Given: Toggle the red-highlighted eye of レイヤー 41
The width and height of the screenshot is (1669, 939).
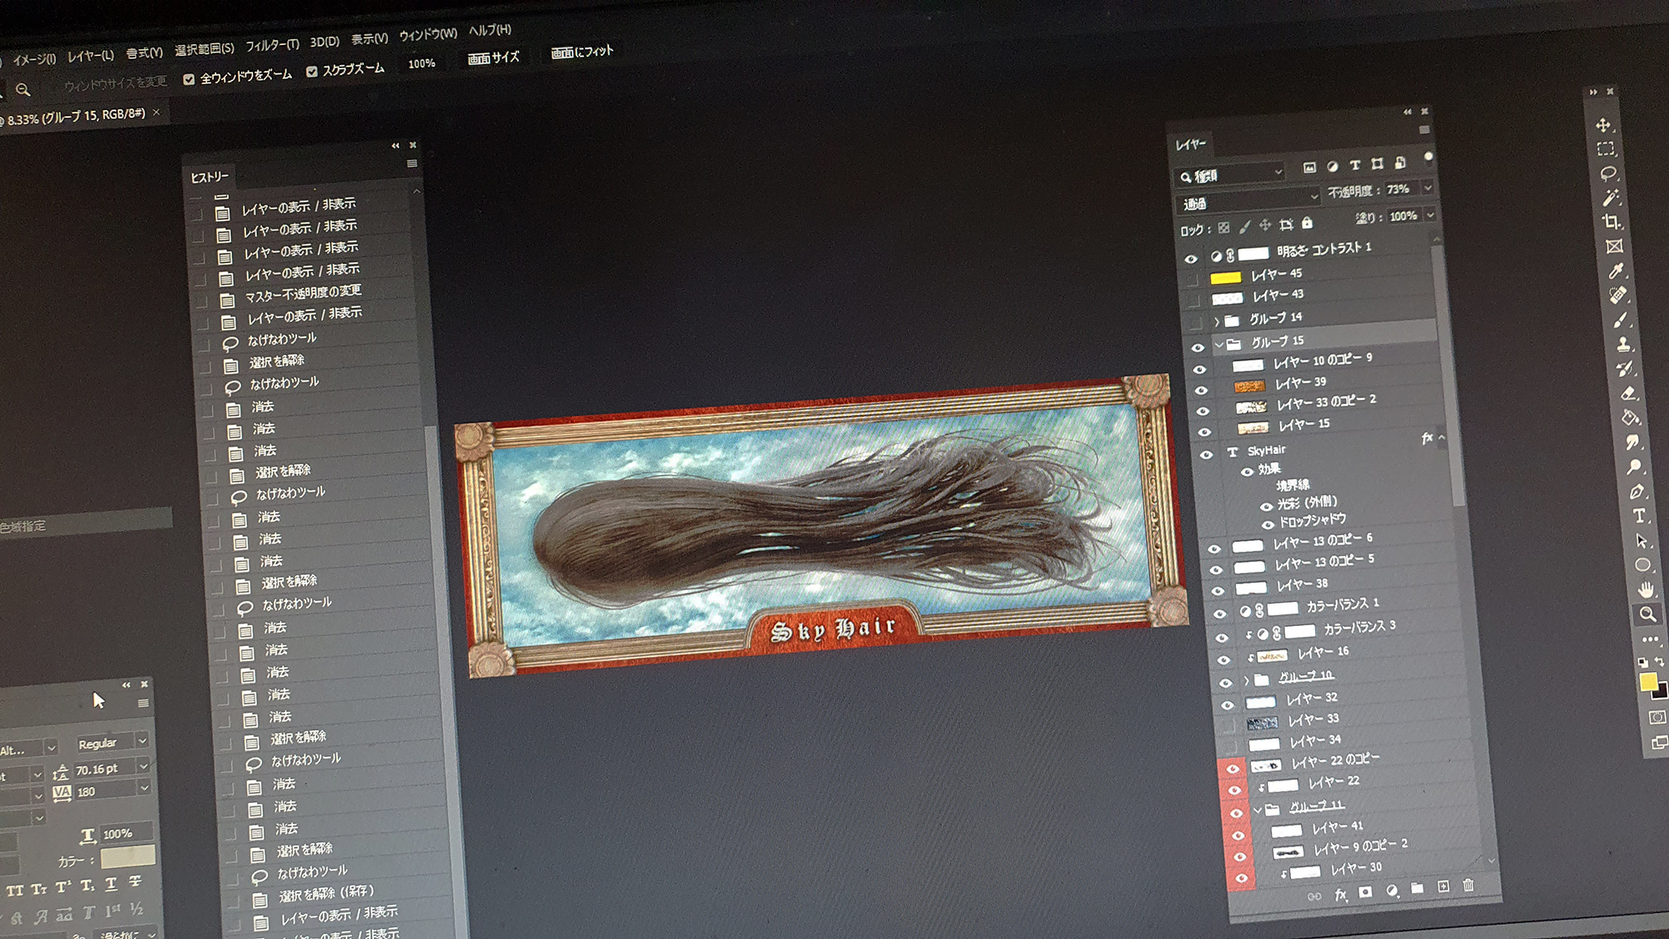Looking at the screenshot, I should (x=1238, y=835).
